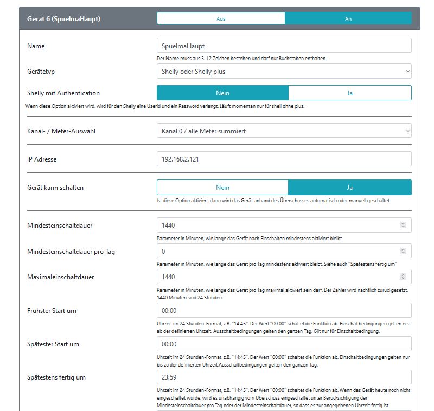
Task: Focus the Maximaleinschaltdauer number field
Action: point(278,277)
